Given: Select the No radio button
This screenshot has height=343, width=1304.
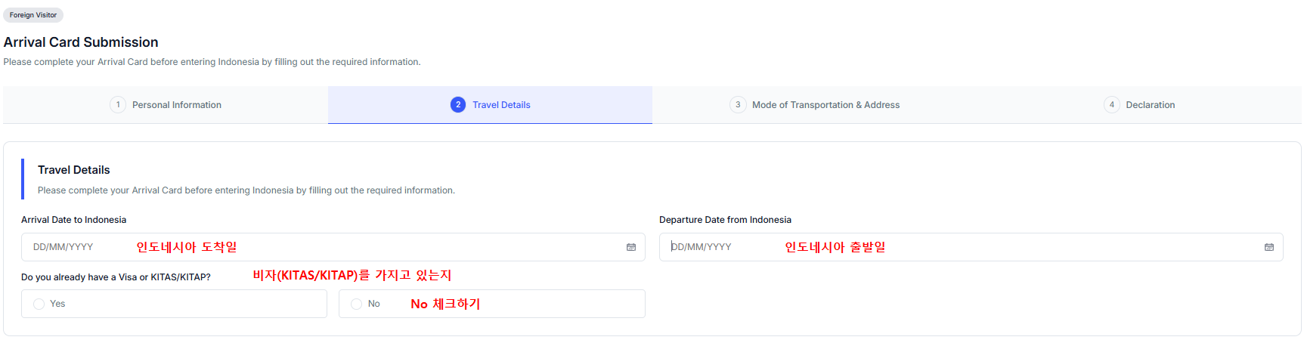Looking at the screenshot, I should click(357, 304).
